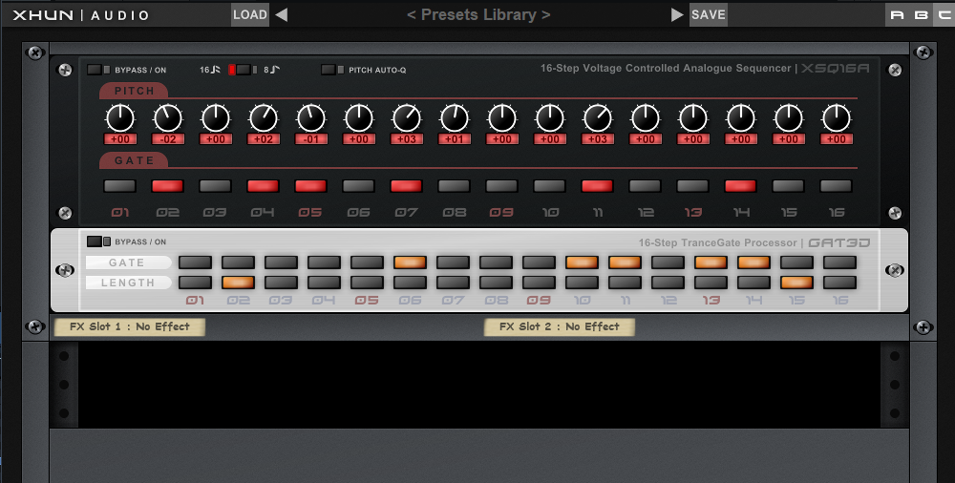This screenshot has height=483, width=955.
Task: Disable the lit TranceGate GATE step 10
Action: [582, 262]
